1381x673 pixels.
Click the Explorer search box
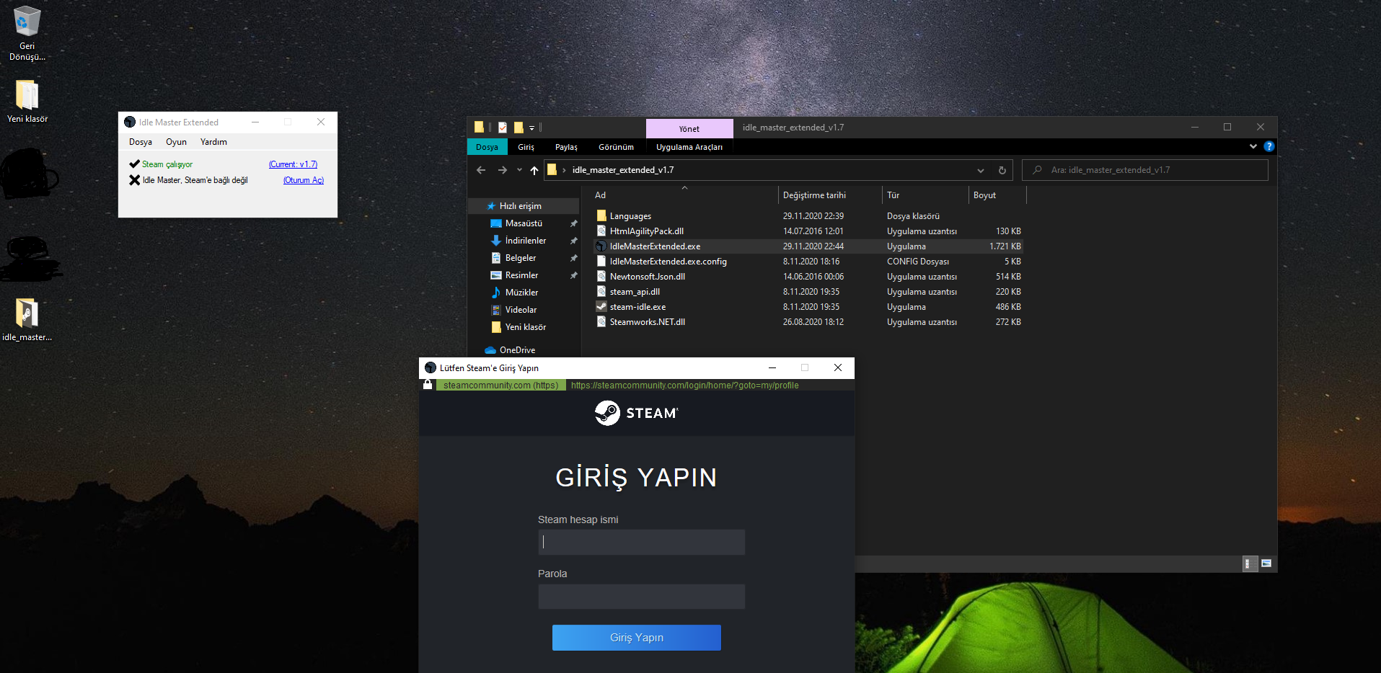[x=1145, y=170]
